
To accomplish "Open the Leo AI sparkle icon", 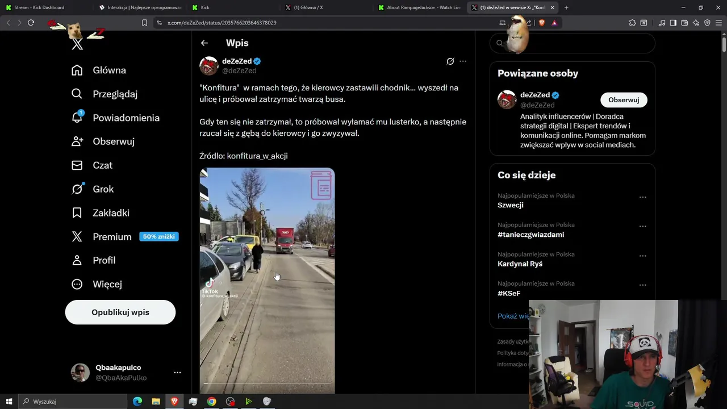I will (x=696, y=23).
